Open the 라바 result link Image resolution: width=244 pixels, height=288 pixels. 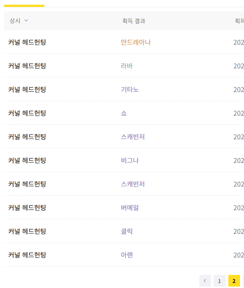[127, 66]
